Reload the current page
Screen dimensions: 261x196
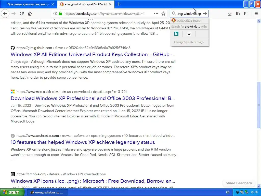click(x=22, y=14)
